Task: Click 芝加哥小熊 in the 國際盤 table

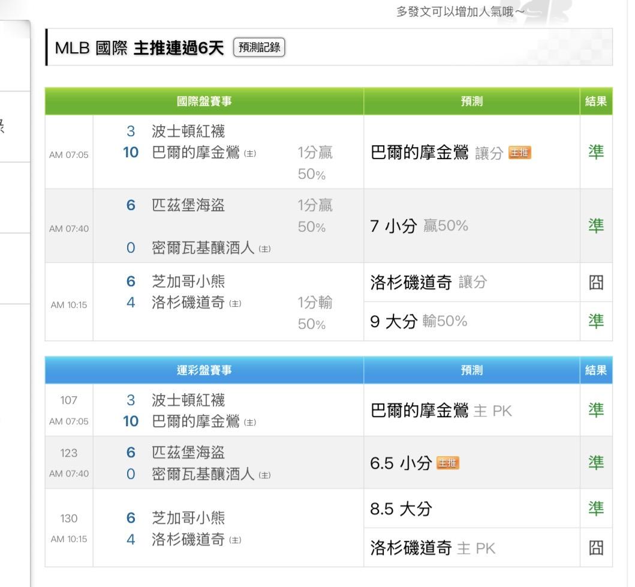Action: (188, 281)
